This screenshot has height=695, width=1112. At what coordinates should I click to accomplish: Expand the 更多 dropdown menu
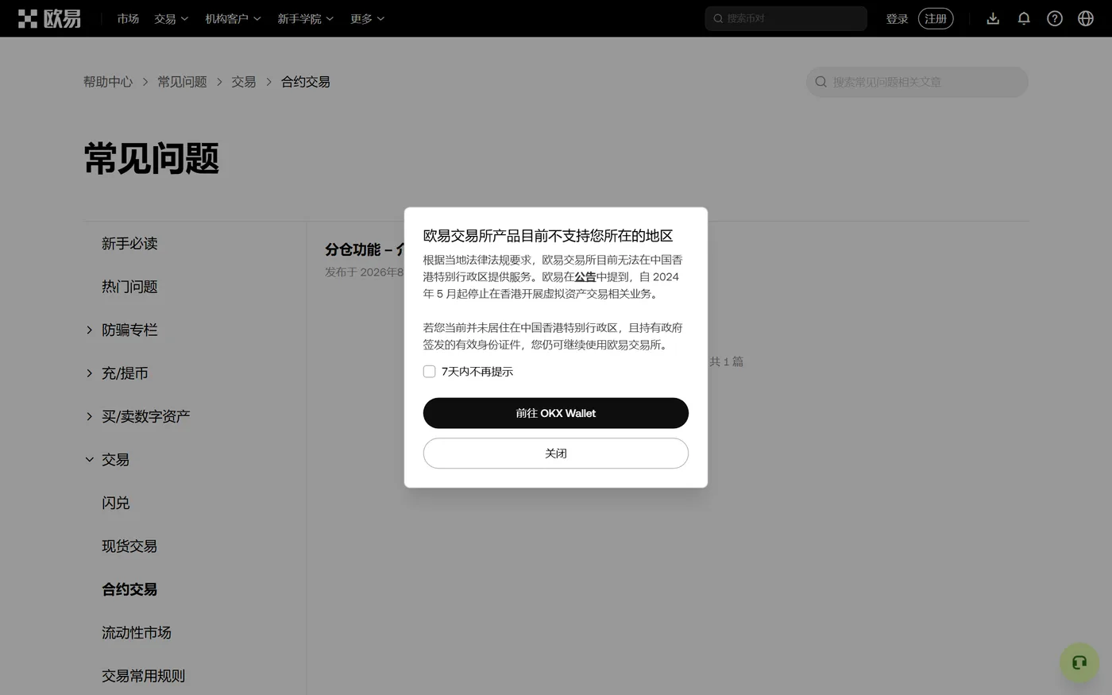[367, 18]
